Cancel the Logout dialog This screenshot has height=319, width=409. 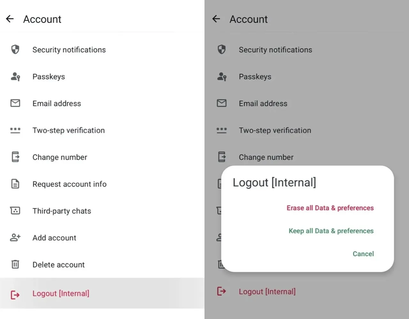363,254
